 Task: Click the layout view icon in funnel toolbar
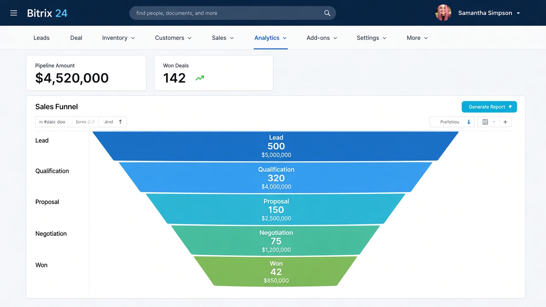coord(485,122)
